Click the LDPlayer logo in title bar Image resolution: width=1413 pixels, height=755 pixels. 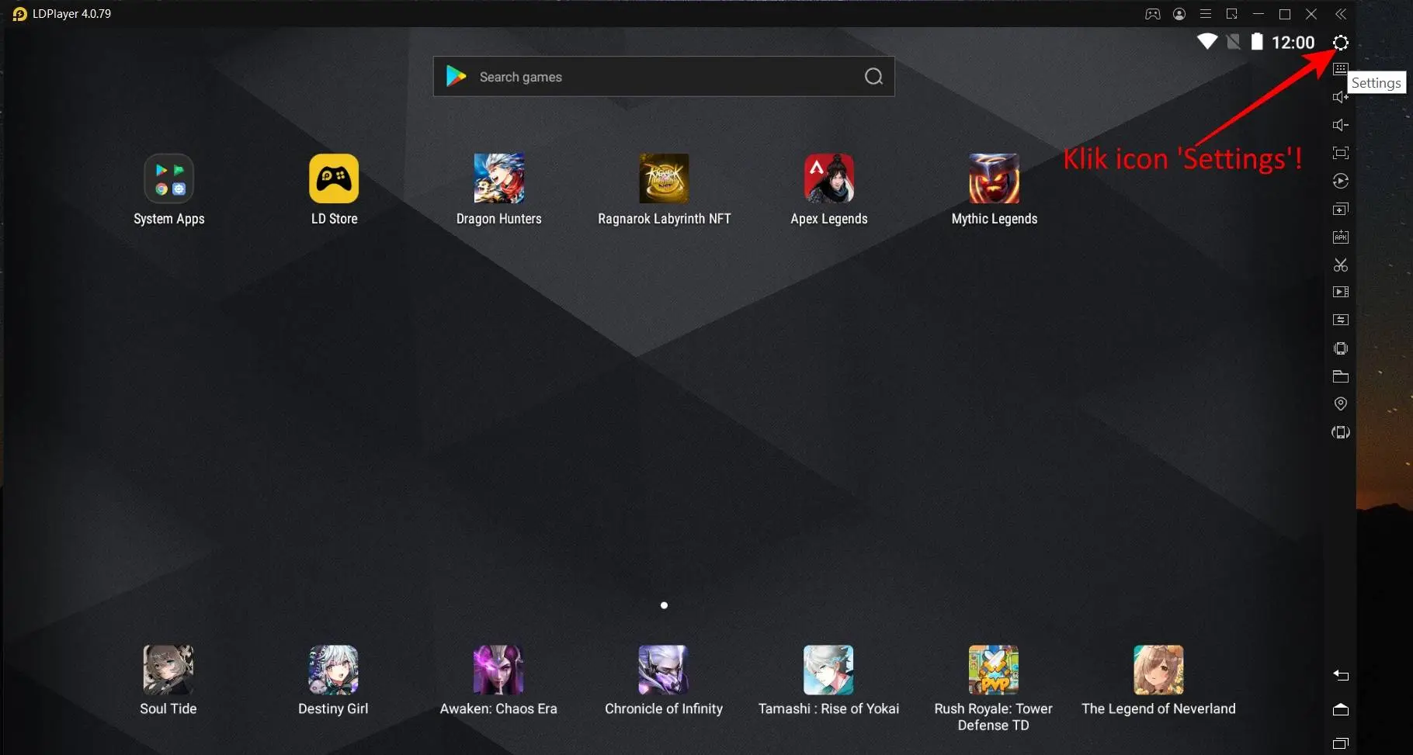coord(19,14)
